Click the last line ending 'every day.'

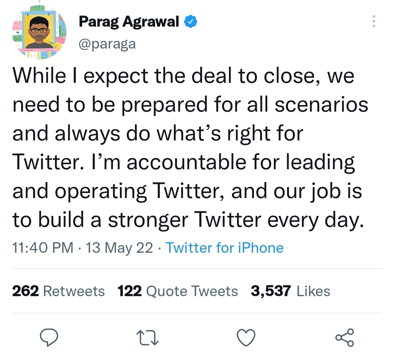(x=188, y=220)
